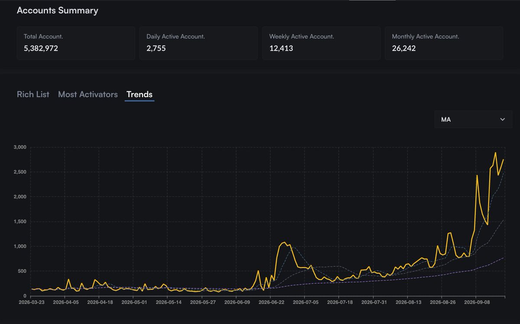Click the 2026-09-08 date label on axis
This screenshot has width=520, height=324.
476,302
